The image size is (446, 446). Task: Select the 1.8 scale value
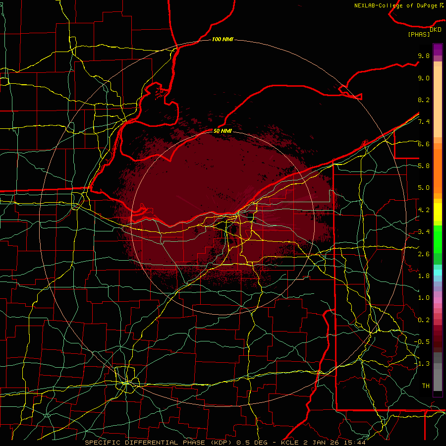pyautogui.click(x=424, y=276)
